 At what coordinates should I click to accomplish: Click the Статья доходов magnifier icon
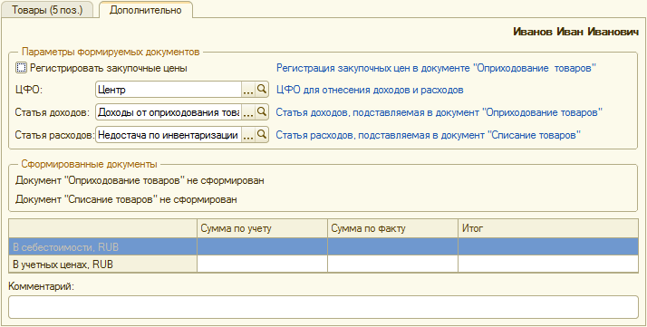pos(262,111)
